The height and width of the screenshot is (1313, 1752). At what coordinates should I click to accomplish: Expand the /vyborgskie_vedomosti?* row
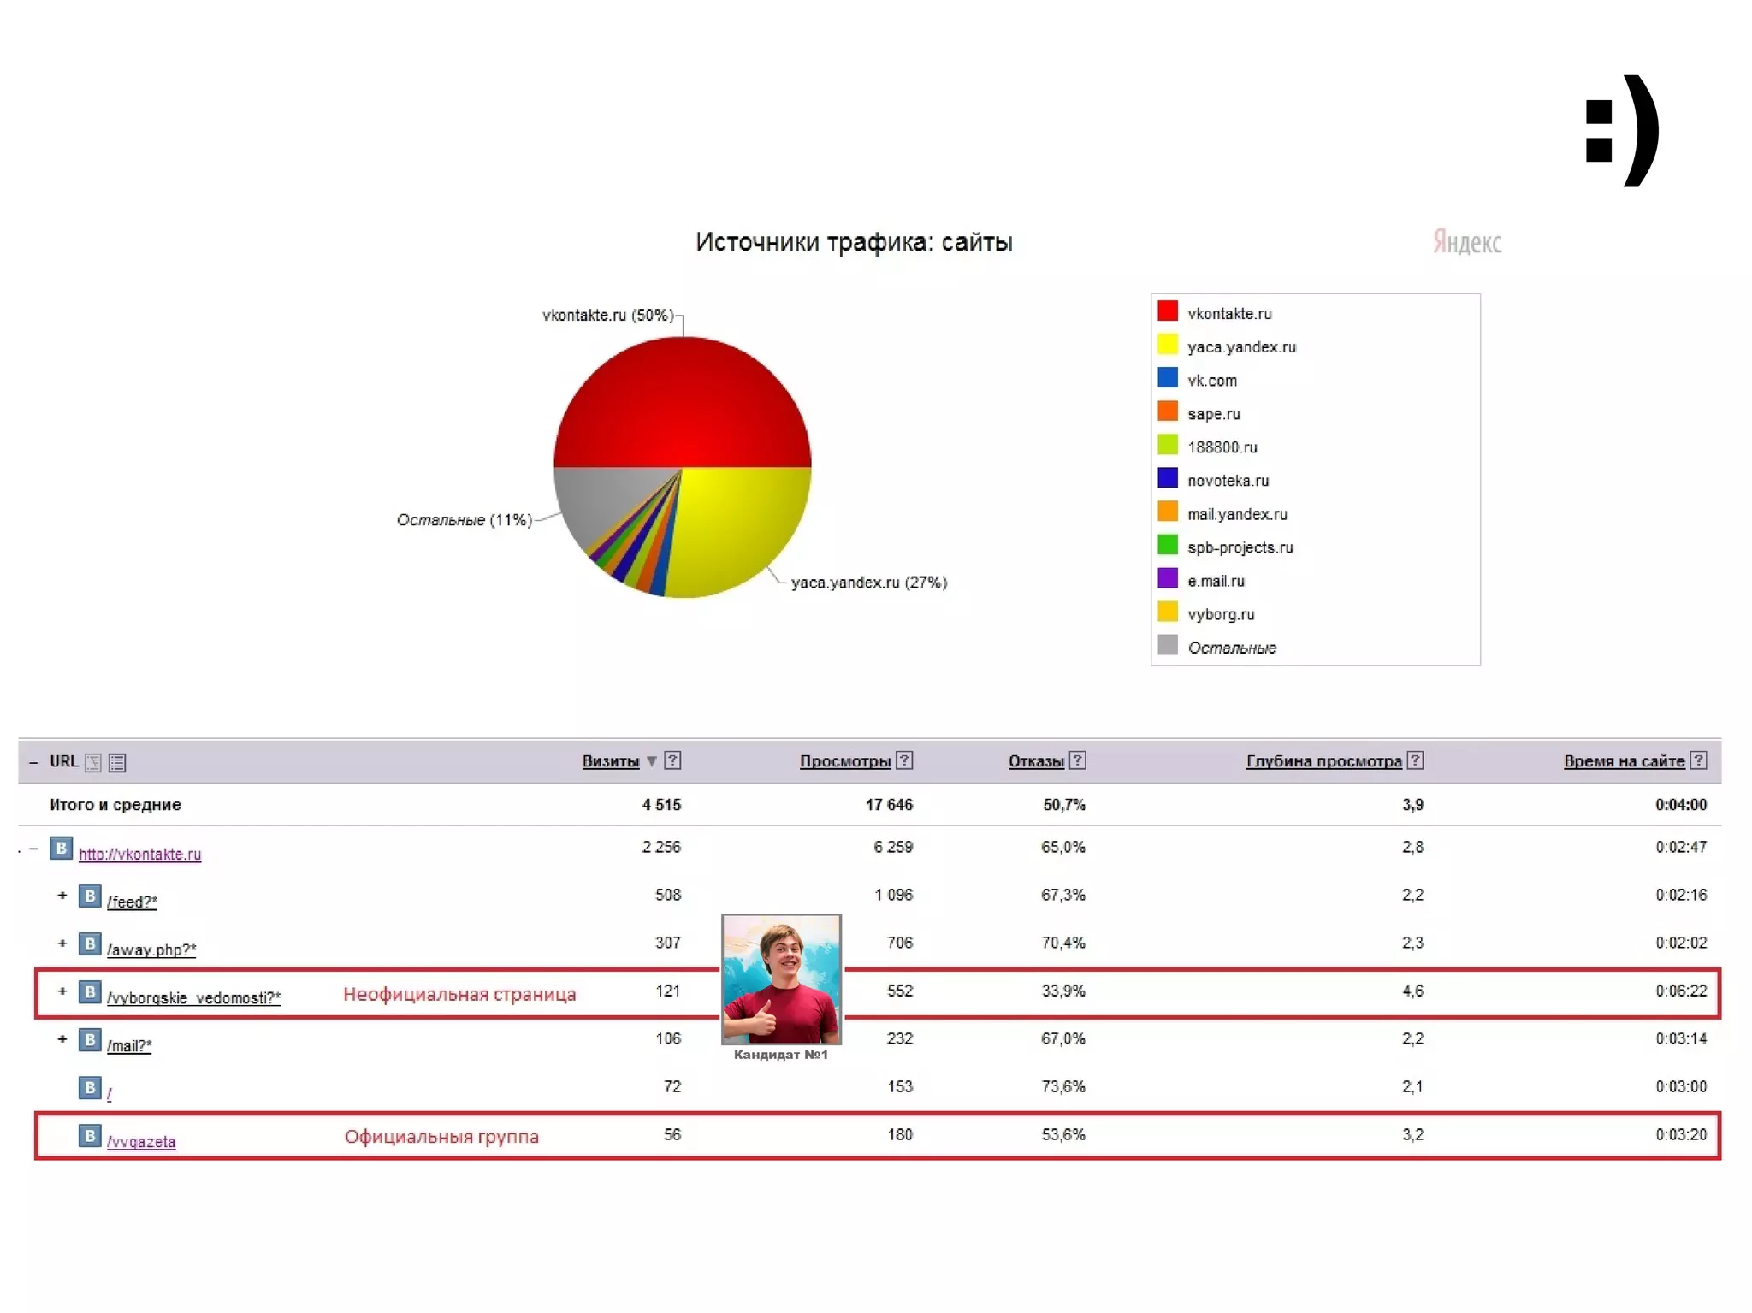62,991
